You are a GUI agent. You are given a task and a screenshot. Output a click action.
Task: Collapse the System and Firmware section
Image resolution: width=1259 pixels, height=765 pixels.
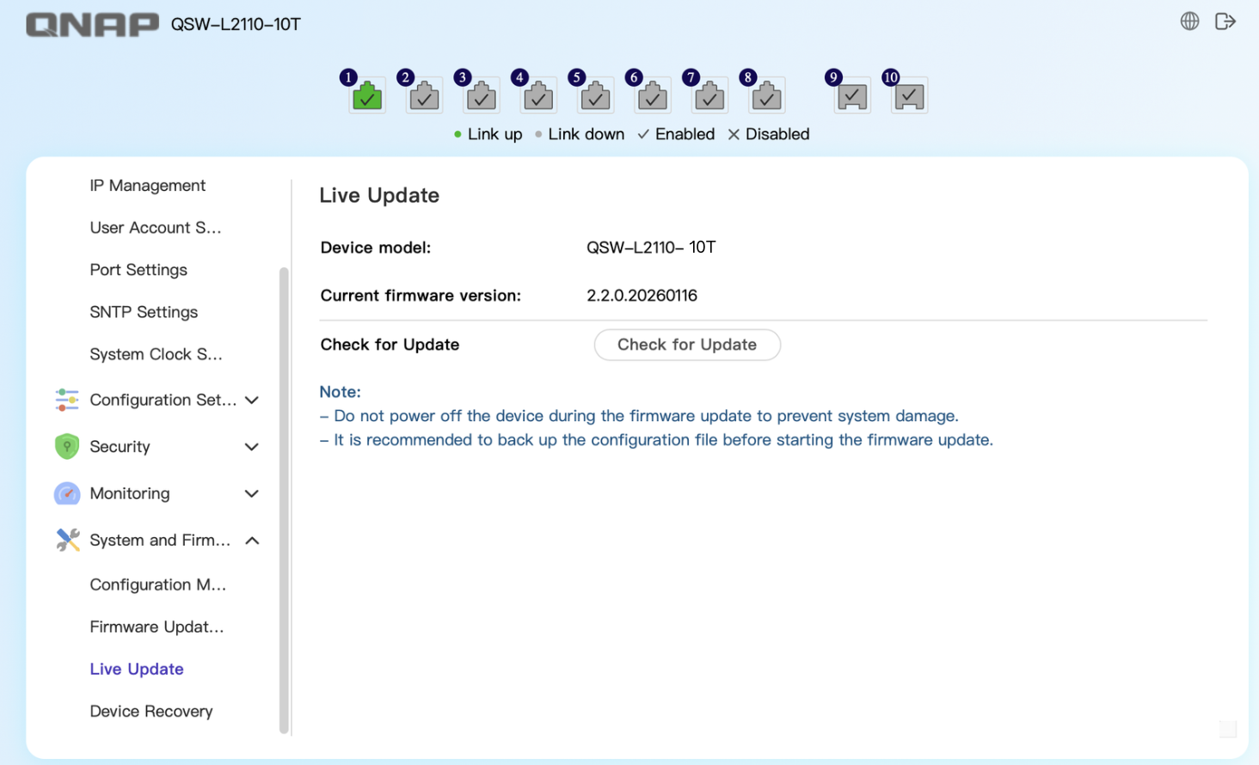coord(251,540)
